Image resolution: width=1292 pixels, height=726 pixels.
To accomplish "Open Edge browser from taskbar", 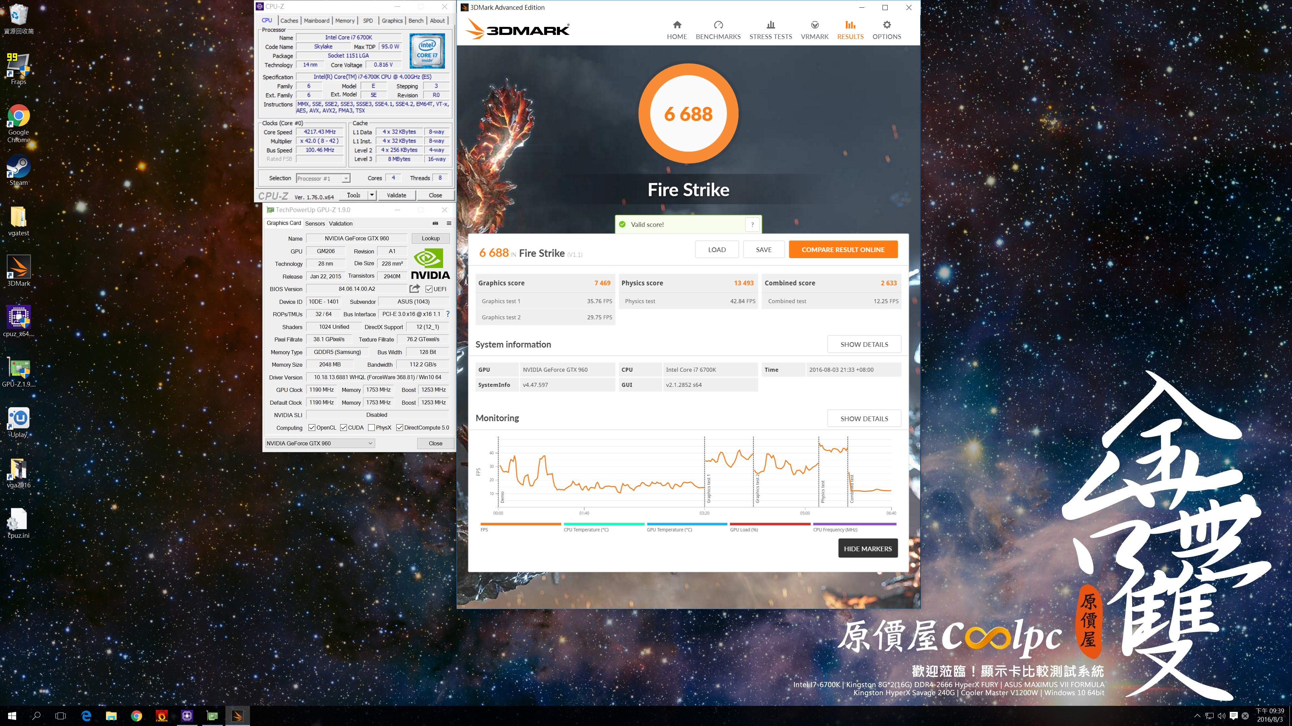I will (86, 716).
